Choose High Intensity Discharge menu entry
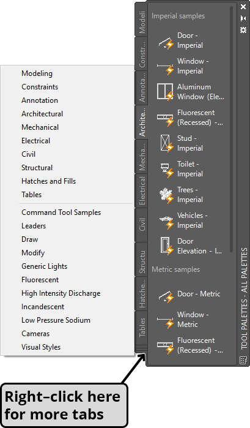 click(x=61, y=293)
